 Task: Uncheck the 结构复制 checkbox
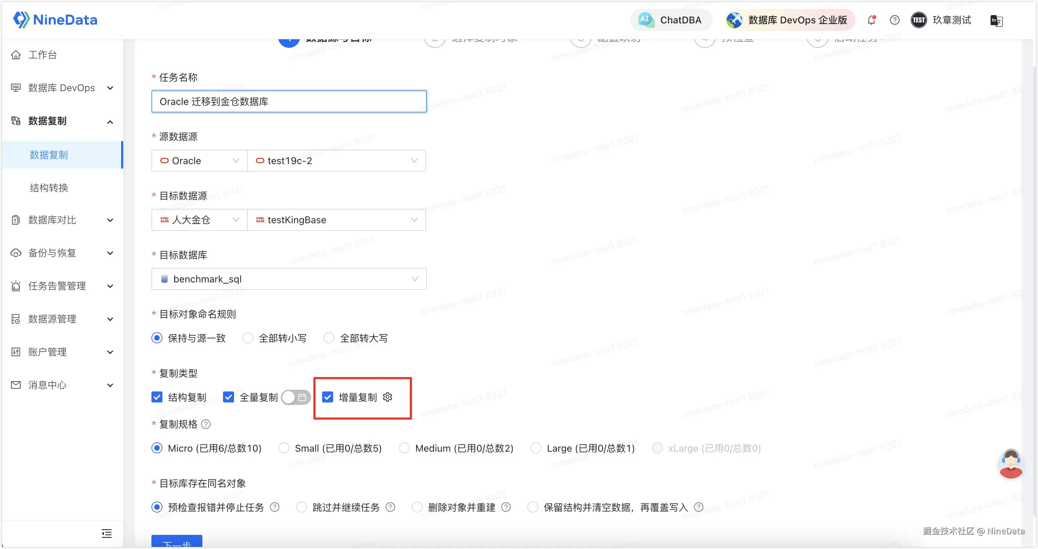(x=157, y=397)
